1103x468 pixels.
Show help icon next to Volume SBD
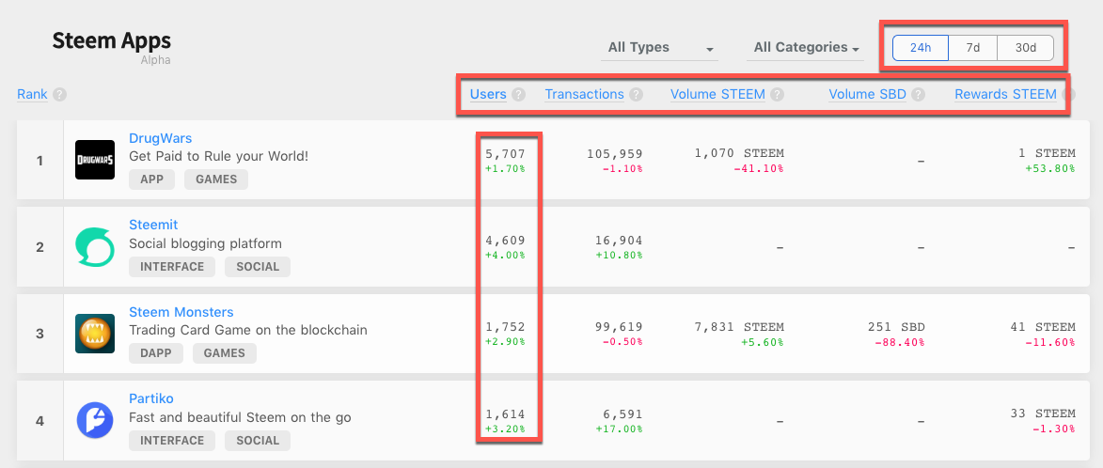(x=918, y=94)
